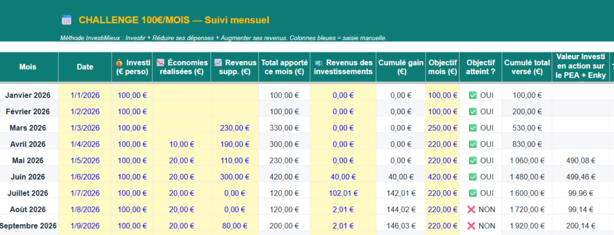Click green check icon in Mai 2026 row

click(x=472, y=160)
